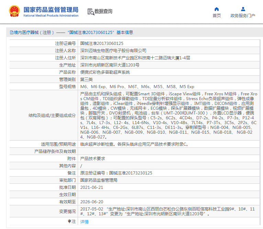Screen dimensions: 263x229
Task: Click the 注册证编号 row label
Action: tap(65, 44)
